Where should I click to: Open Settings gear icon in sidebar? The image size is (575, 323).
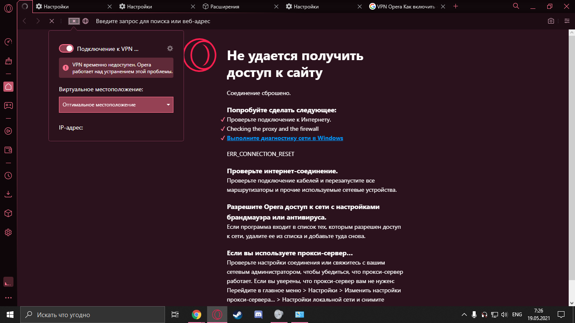click(8, 233)
